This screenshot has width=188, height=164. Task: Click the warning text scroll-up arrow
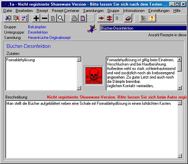179,59
